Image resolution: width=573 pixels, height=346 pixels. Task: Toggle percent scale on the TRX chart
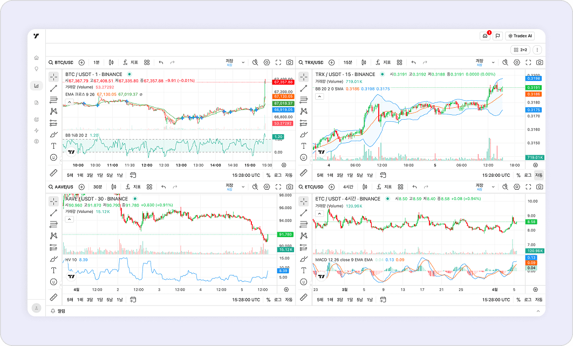[518, 175]
